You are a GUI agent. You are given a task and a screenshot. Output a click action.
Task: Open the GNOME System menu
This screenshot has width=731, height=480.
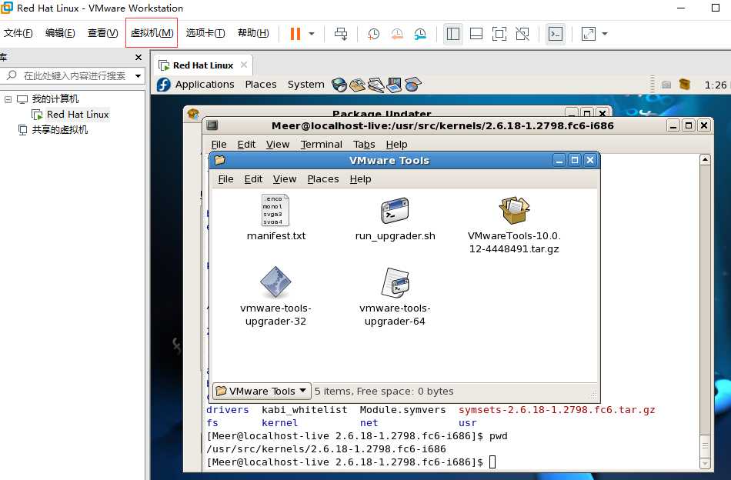(x=305, y=85)
